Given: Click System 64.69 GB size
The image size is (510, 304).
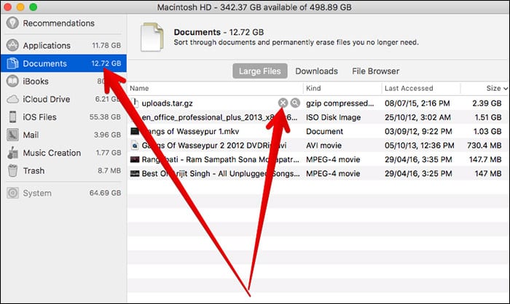Looking at the screenshot, I should pyautogui.click(x=105, y=193).
